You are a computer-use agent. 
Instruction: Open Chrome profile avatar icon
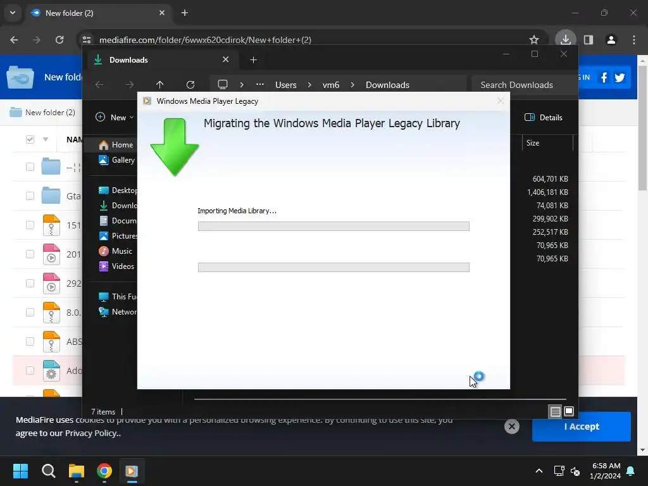pos(611,40)
